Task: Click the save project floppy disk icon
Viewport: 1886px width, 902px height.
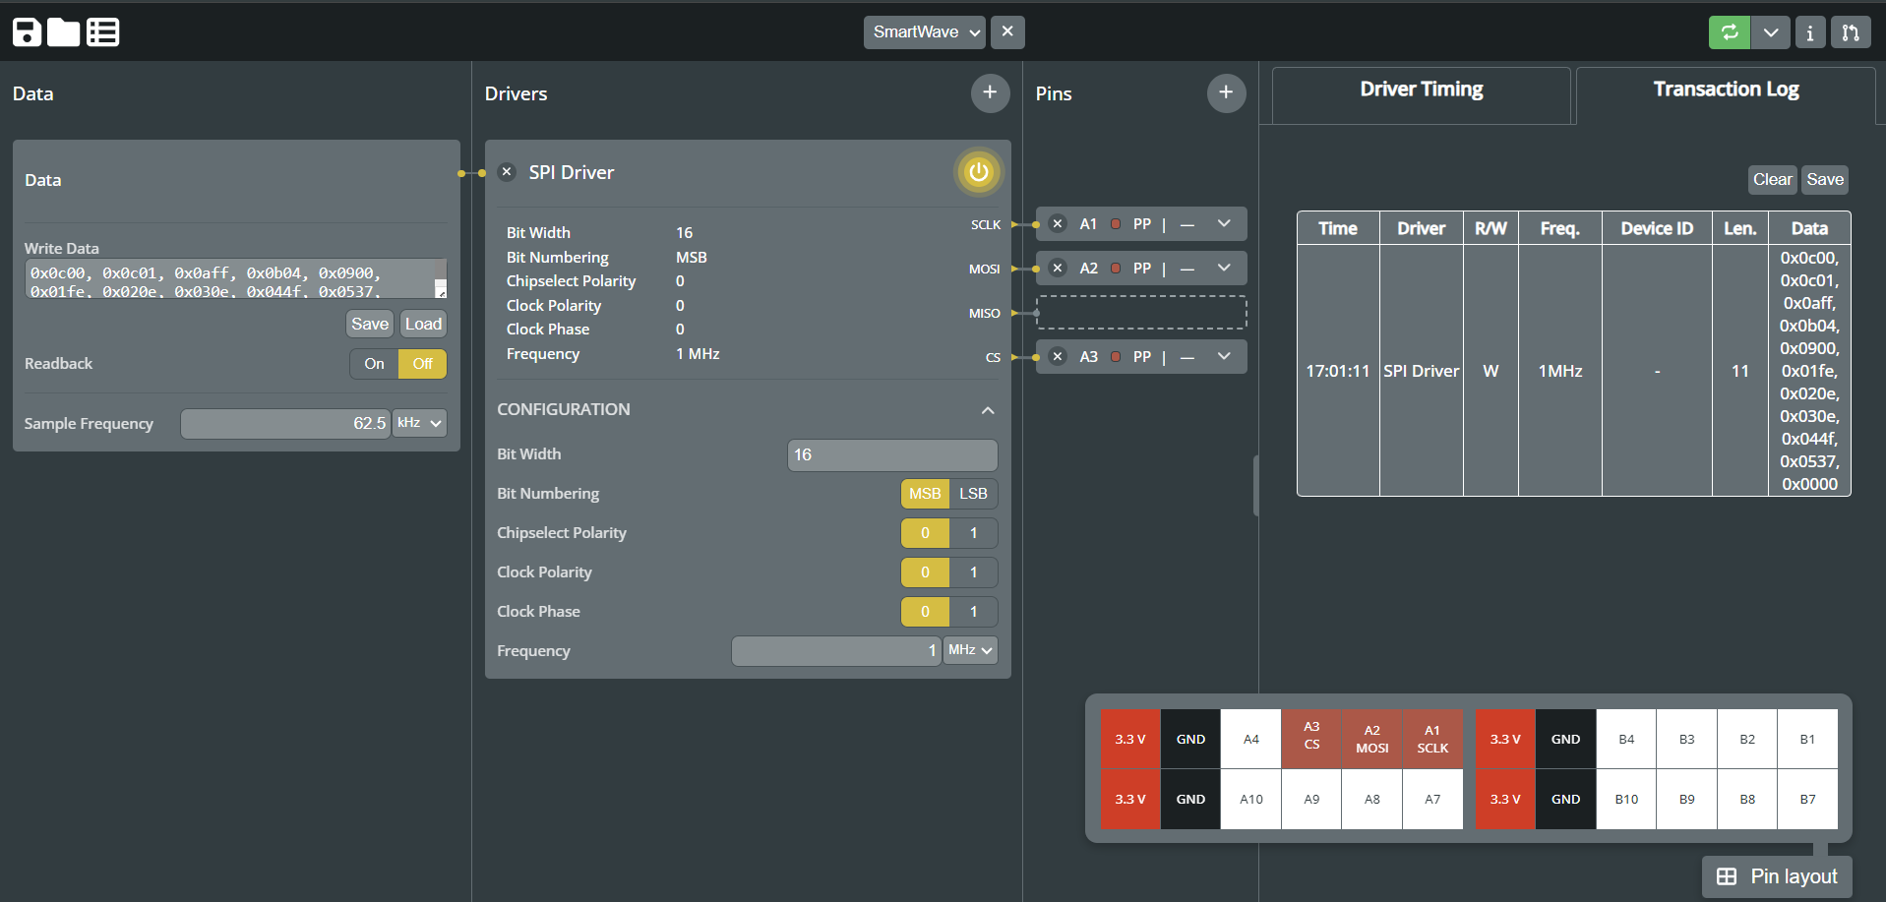Action: [x=27, y=31]
